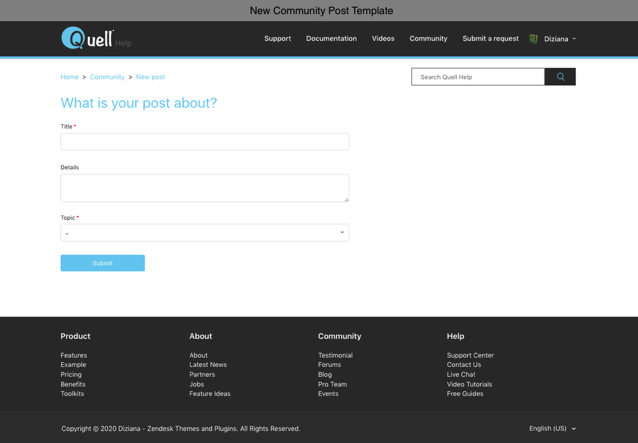Viewport: 638px width, 443px height.
Task: Click the Search Quell Help field
Action: click(x=477, y=77)
